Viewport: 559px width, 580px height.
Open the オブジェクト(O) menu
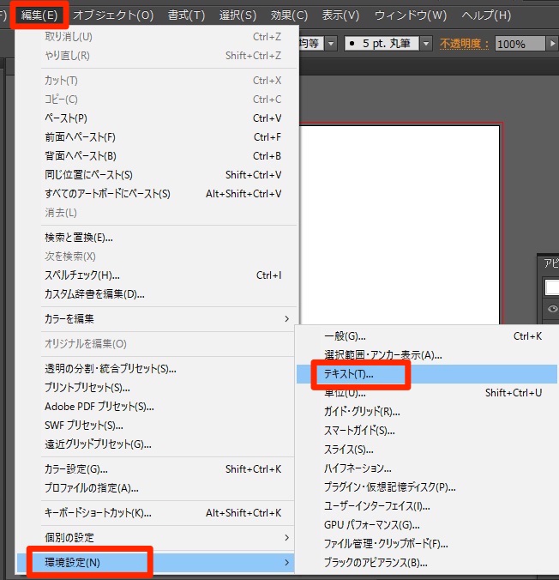click(113, 15)
